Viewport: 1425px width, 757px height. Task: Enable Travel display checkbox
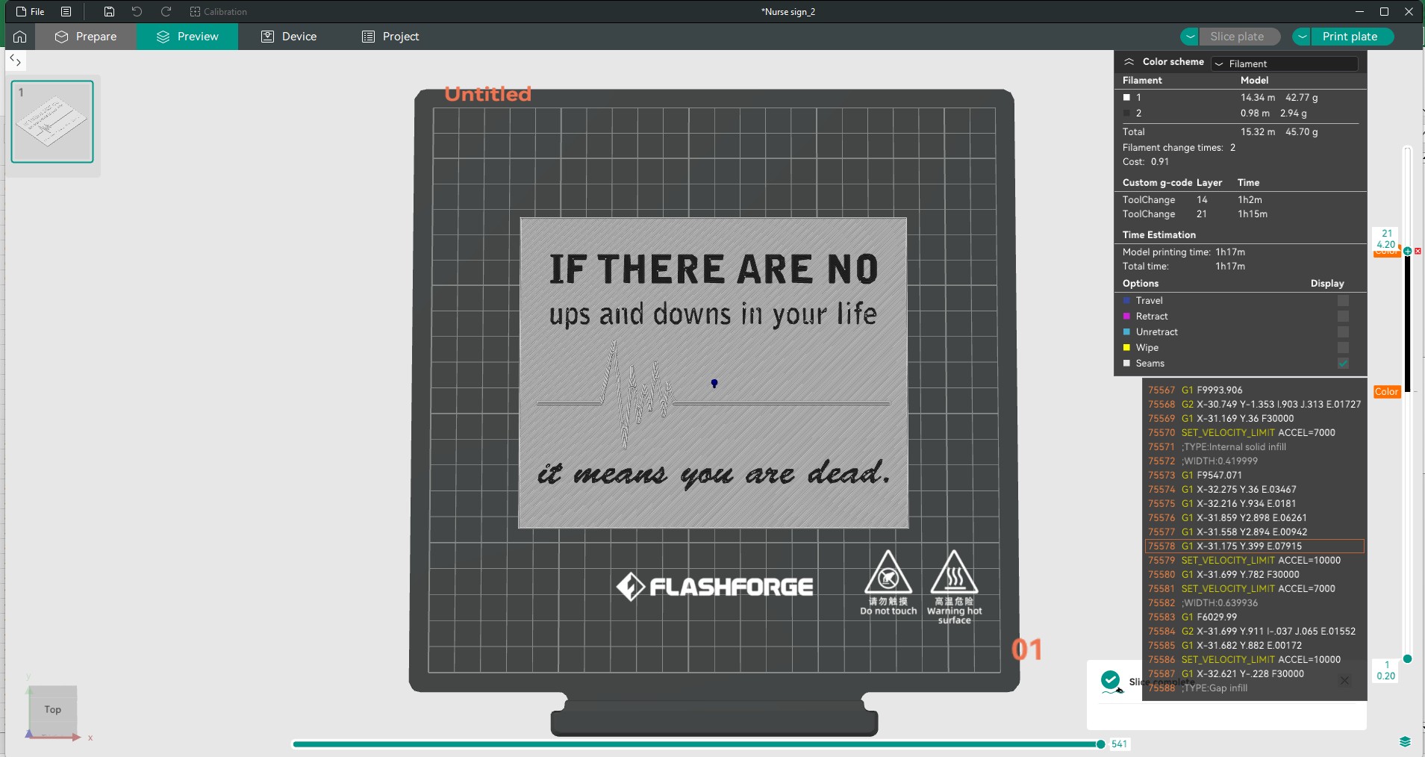pos(1343,301)
